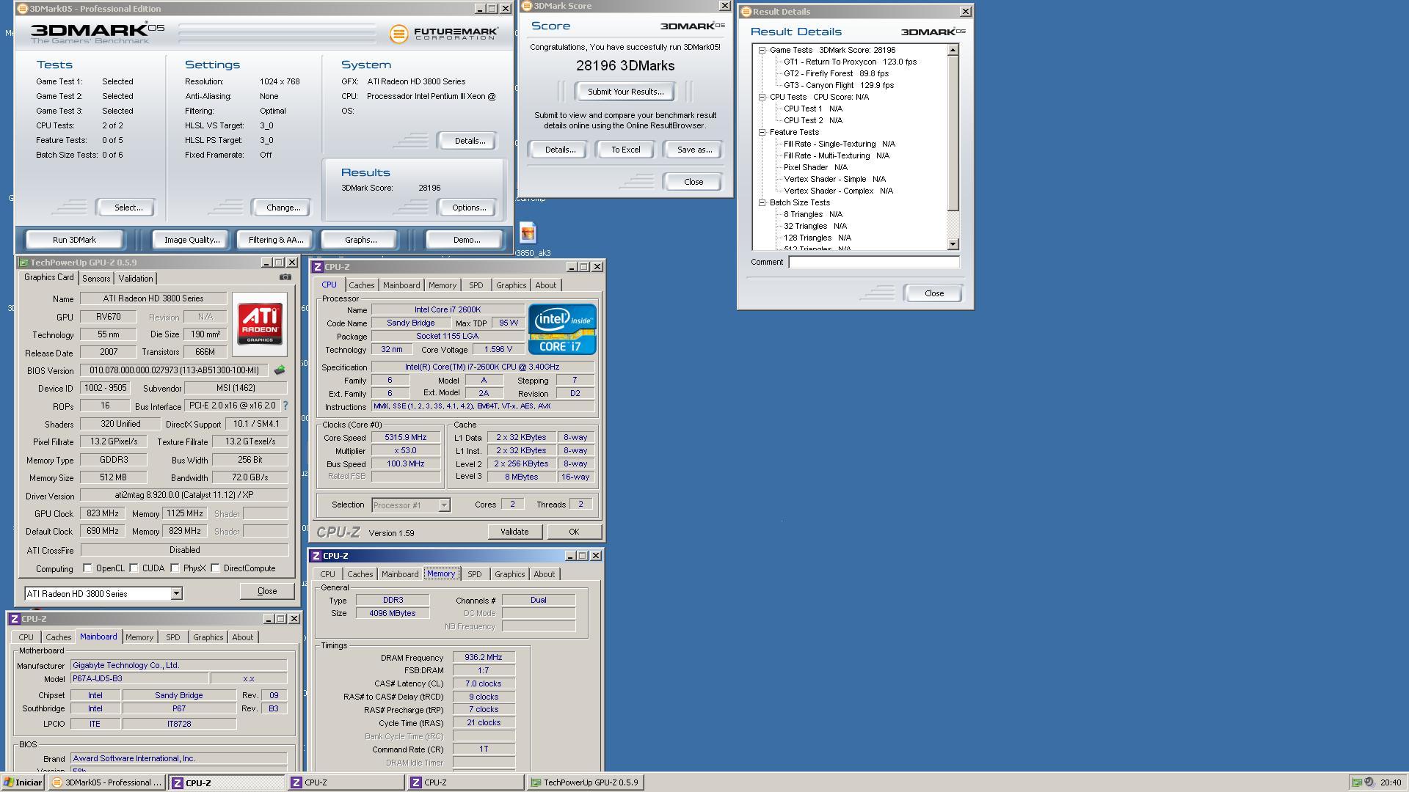Click the GPU-Z BIOS save chip icon
Viewport: 1409px width, 792px height.
tap(280, 370)
